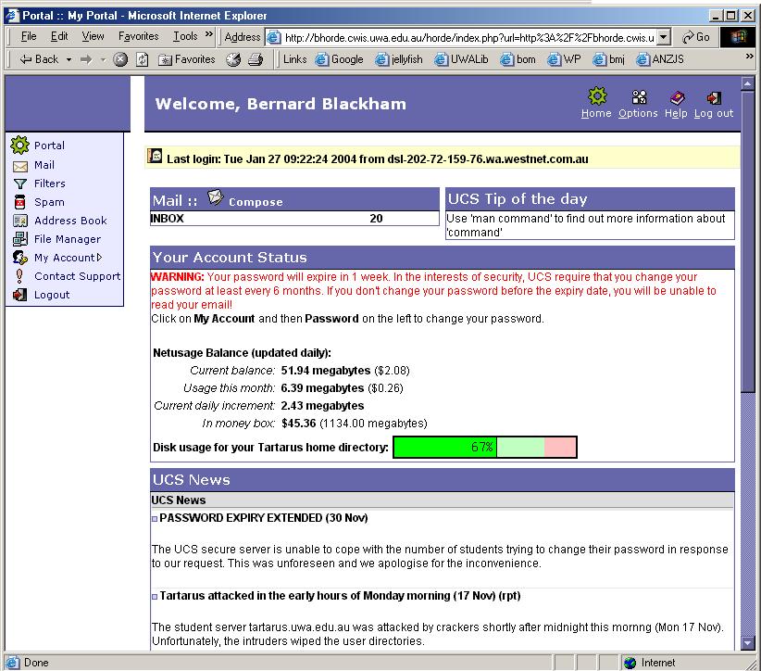
Task: Click the Print toolbar icon
Action: (256, 59)
